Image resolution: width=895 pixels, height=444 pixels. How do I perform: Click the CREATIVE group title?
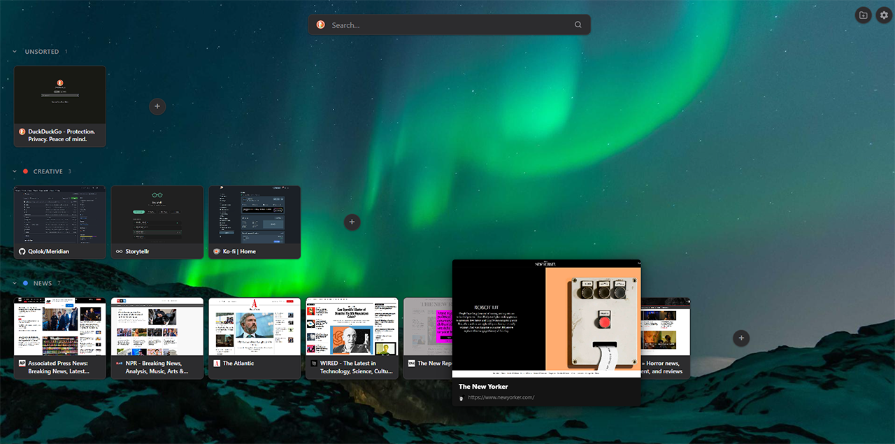click(48, 171)
